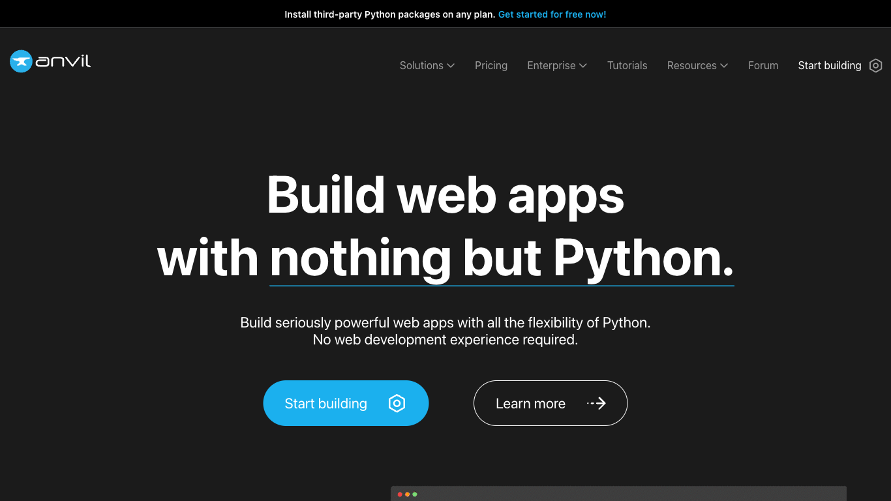Expand the Resources dropdown menu
Image resolution: width=891 pixels, height=501 pixels.
pyautogui.click(x=697, y=65)
